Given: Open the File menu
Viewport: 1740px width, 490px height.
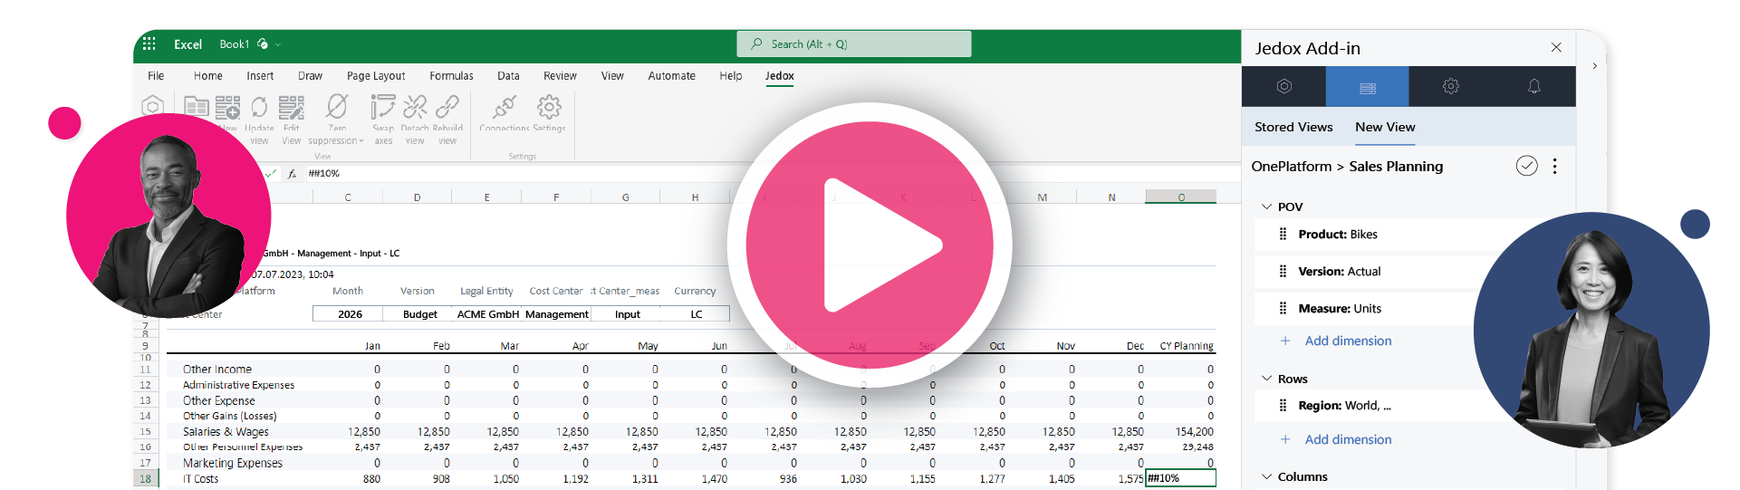Looking at the screenshot, I should click(x=156, y=76).
